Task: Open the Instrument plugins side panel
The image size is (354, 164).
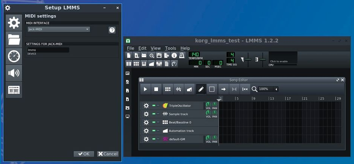Action: click(x=128, y=73)
